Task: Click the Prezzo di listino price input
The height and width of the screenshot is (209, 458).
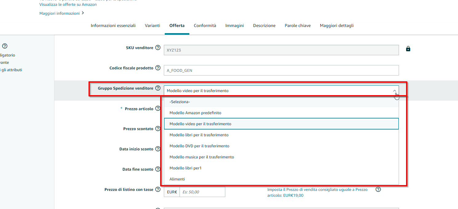Action: 202,192
